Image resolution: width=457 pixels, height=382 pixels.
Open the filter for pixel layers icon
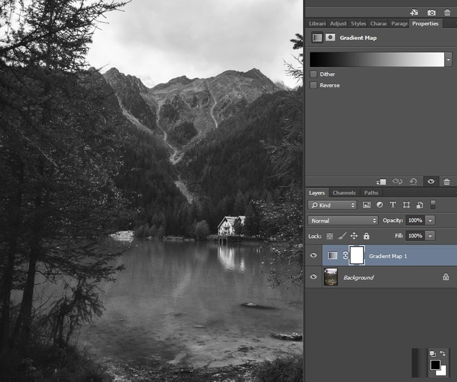tap(368, 205)
